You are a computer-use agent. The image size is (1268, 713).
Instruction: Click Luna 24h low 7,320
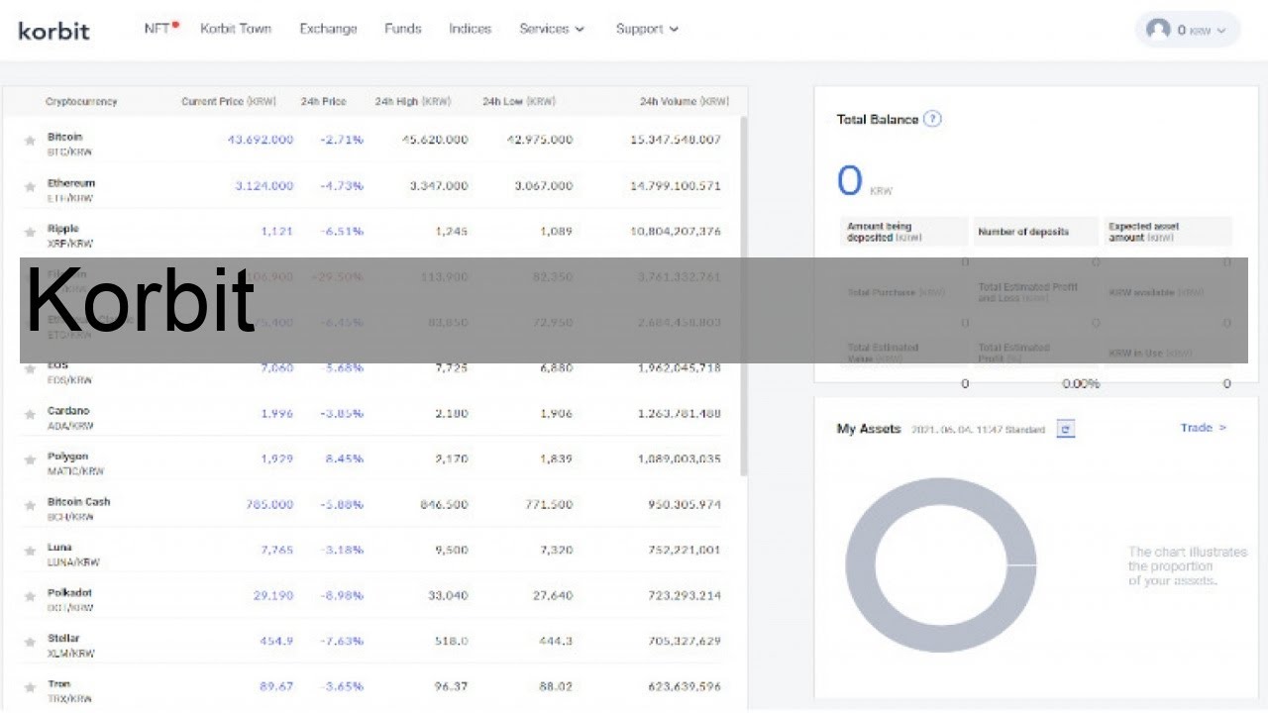pos(556,550)
